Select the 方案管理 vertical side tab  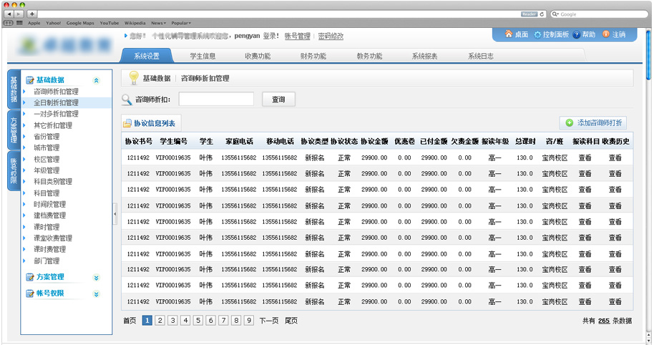(x=14, y=129)
